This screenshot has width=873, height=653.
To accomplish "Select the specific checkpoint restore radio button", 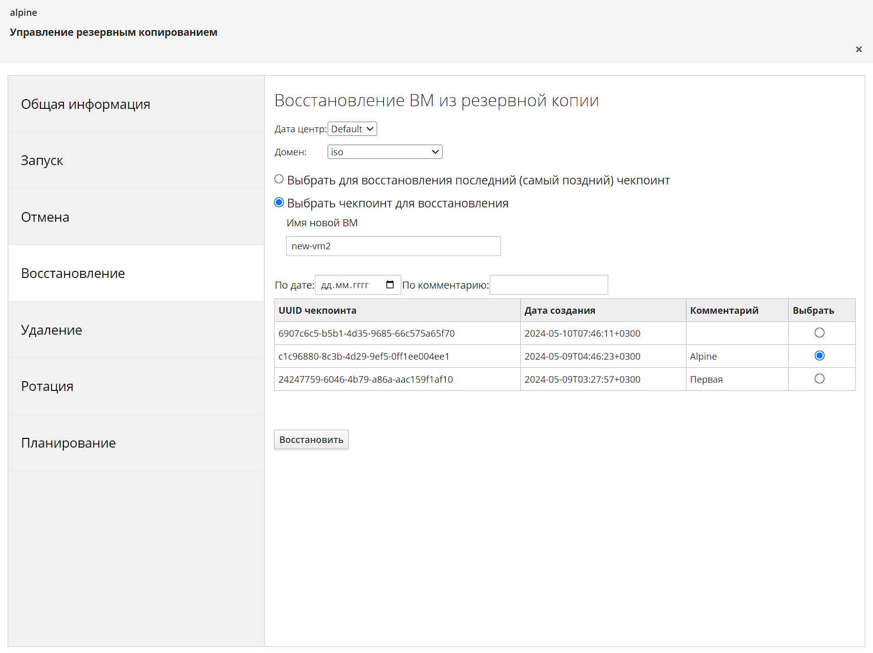I will click(x=279, y=203).
